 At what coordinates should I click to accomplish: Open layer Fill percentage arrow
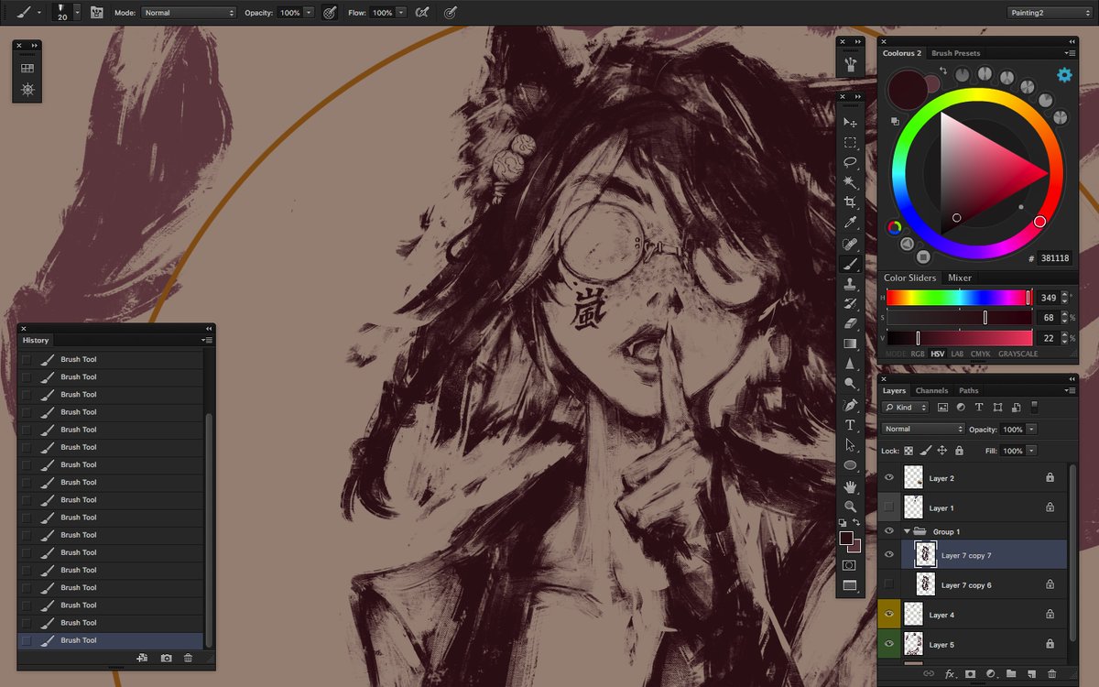(1031, 451)
